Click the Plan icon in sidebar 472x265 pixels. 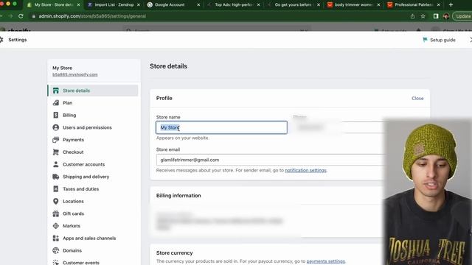[56, 103]
